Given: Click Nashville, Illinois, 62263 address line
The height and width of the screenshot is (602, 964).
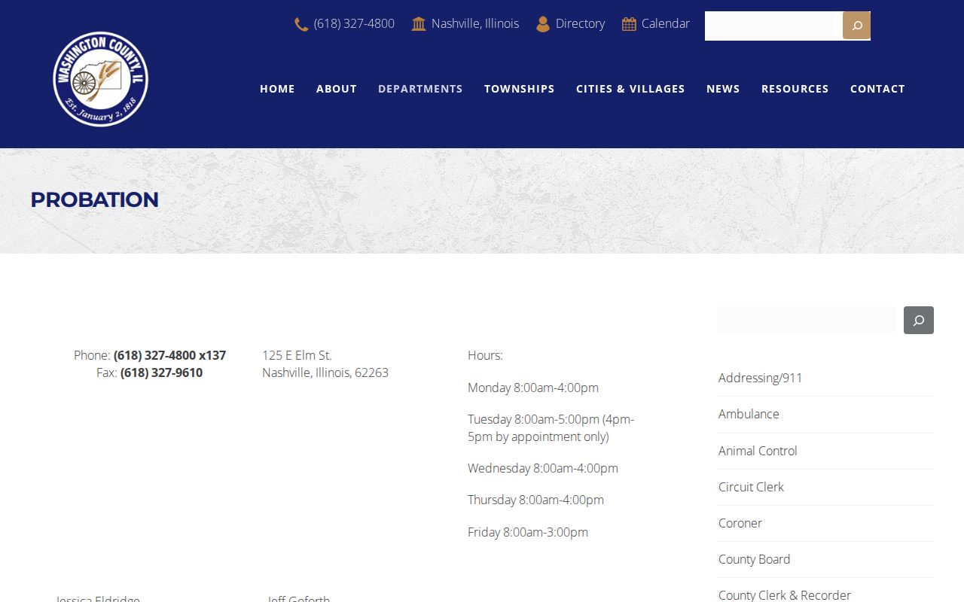Looking at the screenshot, I should [x=325, y=372].
